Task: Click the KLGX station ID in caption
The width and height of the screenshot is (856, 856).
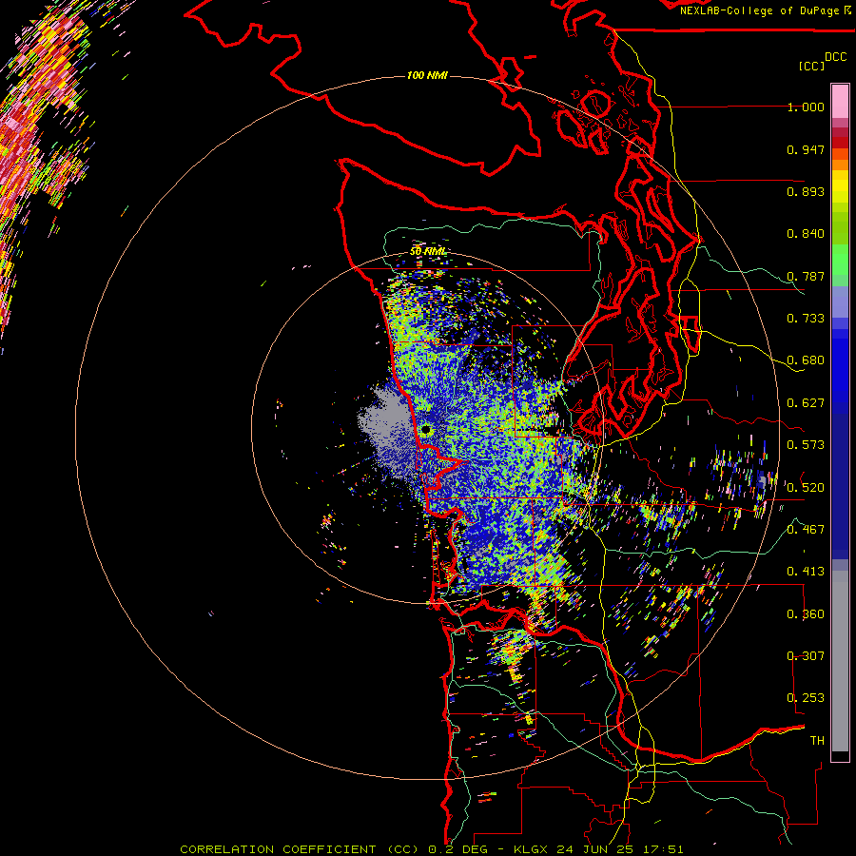Action: tap(530, 849)
